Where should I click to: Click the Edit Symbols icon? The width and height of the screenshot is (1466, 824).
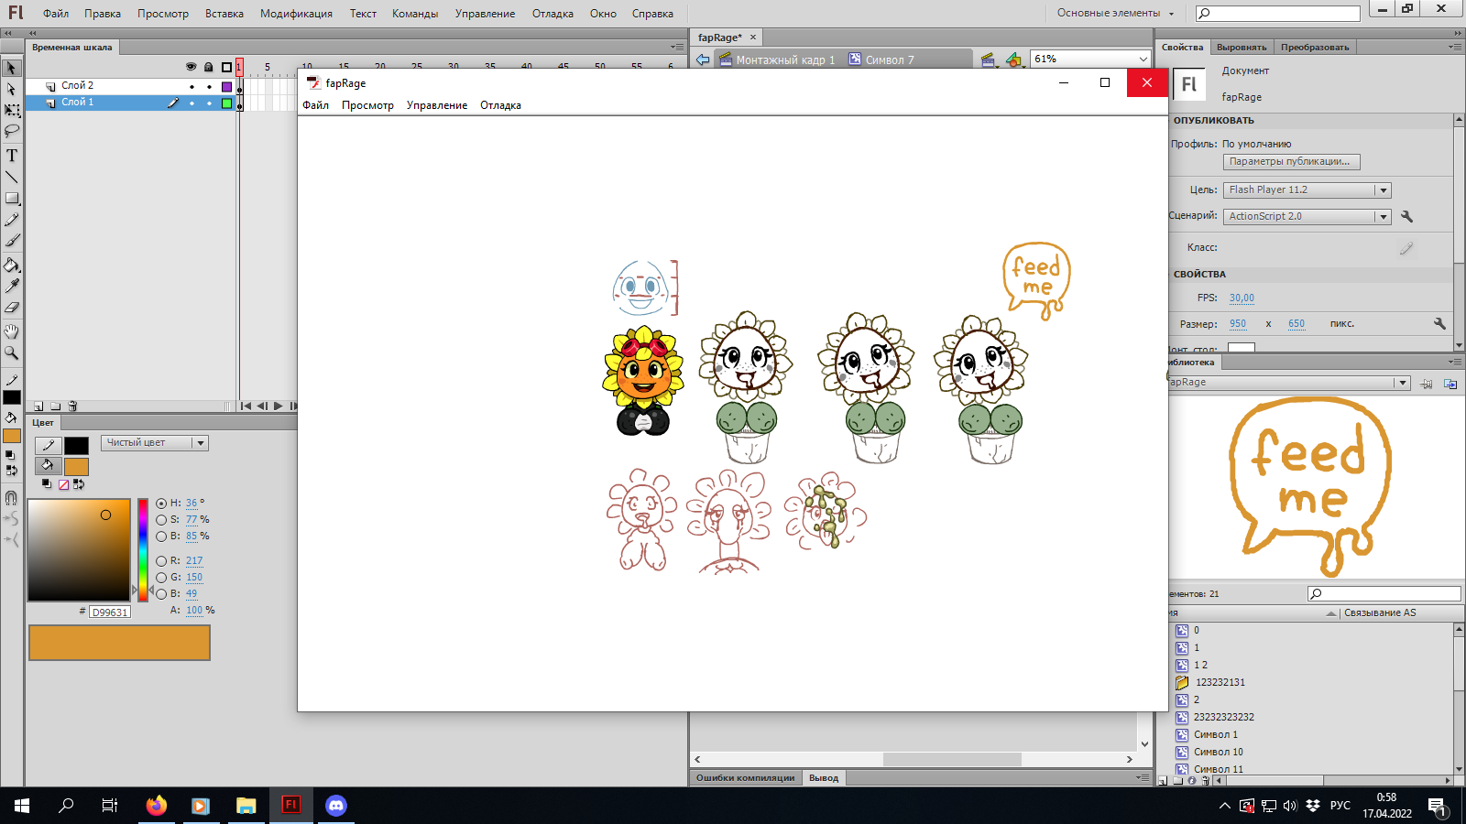[1014, 60]
